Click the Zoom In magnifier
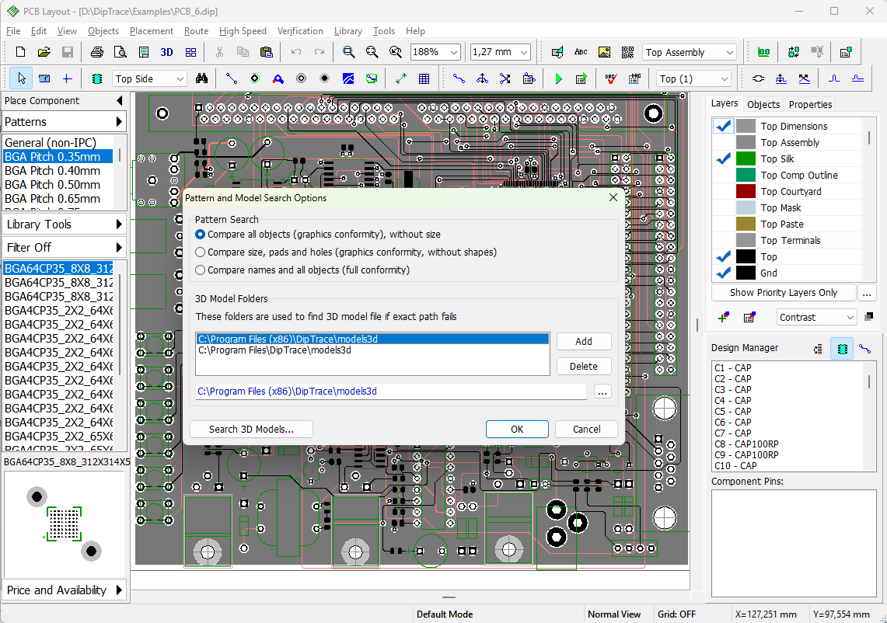887x623 pixels. (349, 52)
